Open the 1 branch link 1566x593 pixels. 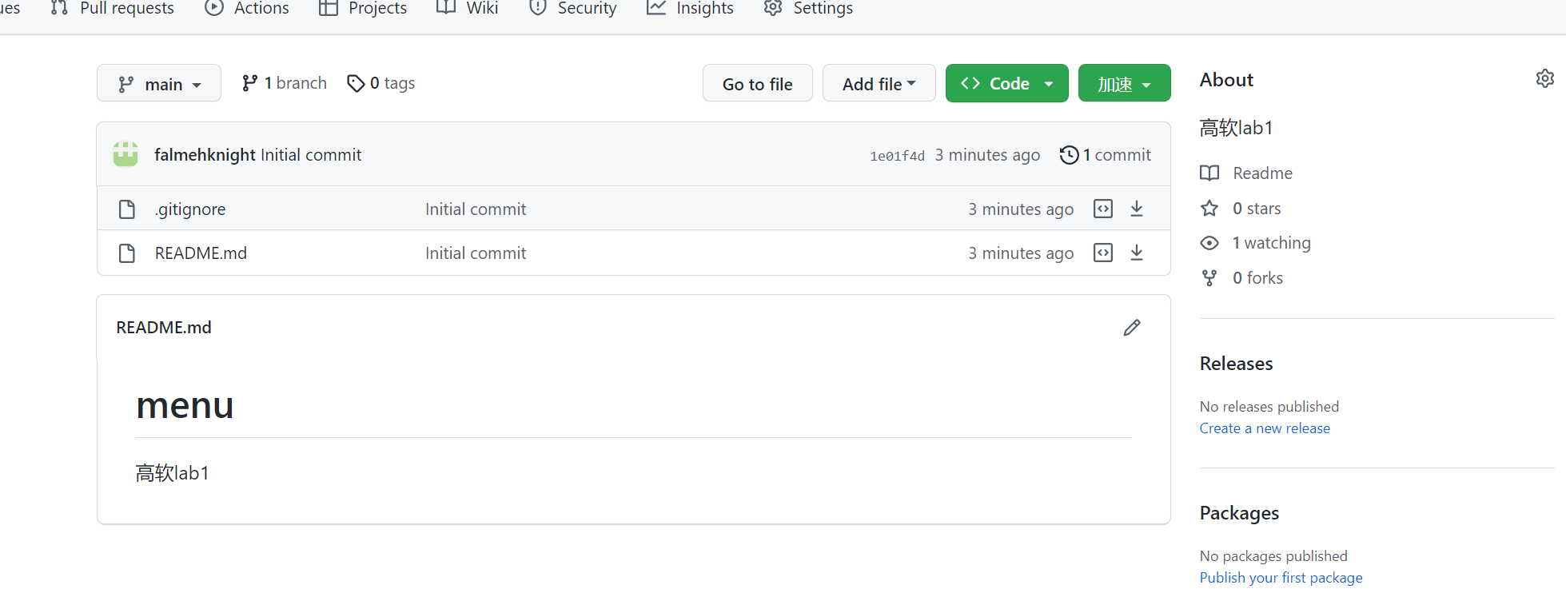pyautogui.click(x=285, y=83)
